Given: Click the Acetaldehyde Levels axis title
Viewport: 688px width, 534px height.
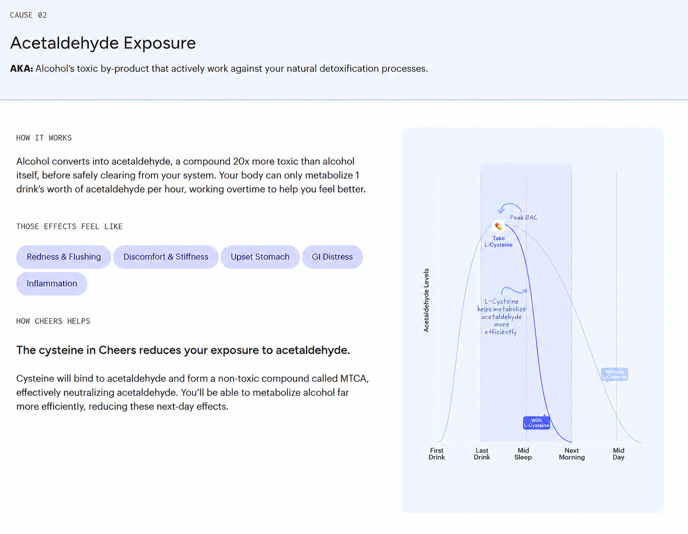Looking at the screenshot, I should pos(426,300).
